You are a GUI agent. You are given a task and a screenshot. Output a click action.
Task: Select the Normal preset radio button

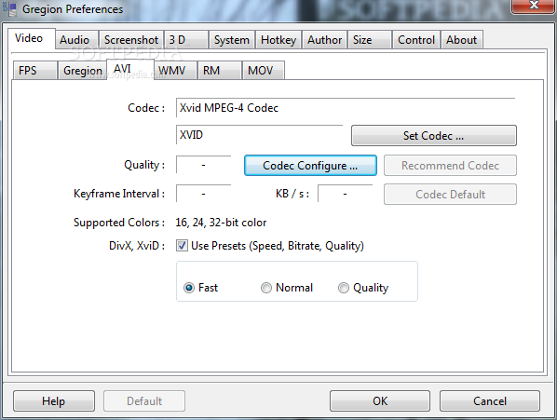(x=266, y=288)
